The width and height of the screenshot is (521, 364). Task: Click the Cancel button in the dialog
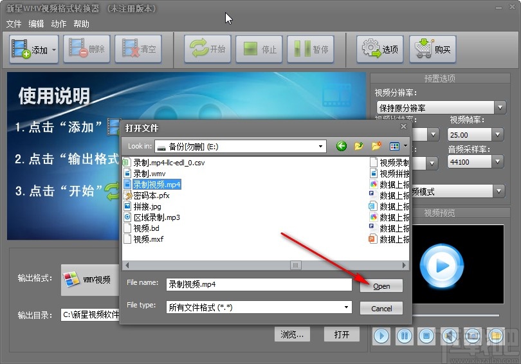(x=381, y=309)
